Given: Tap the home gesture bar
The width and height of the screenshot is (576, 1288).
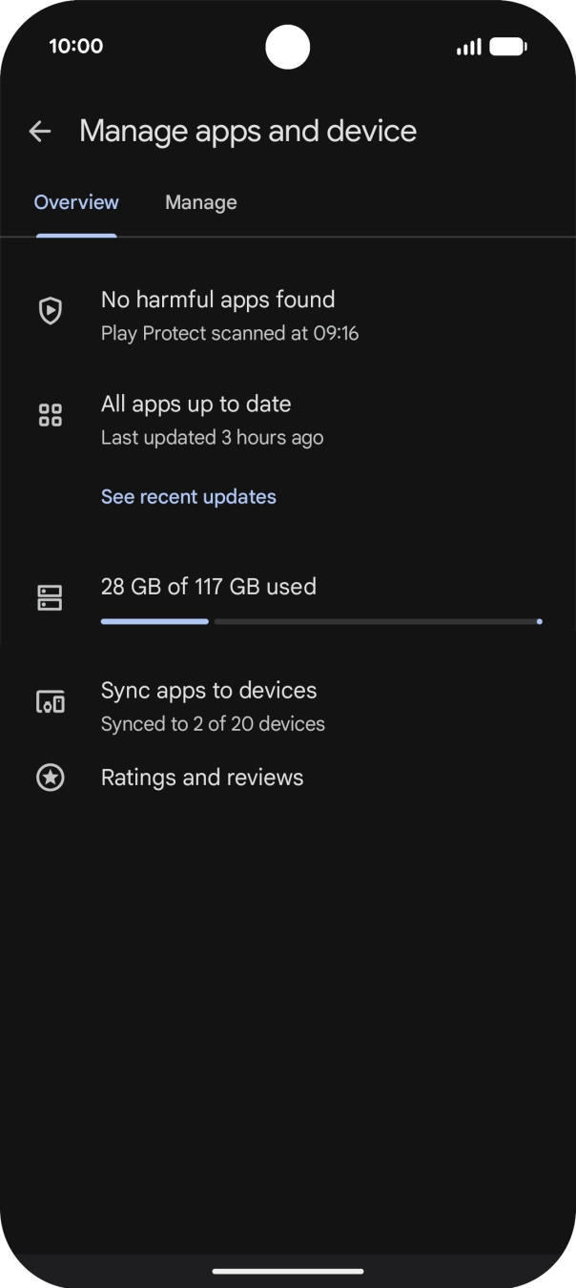Looking at the screenshot, I should 288,1271.
